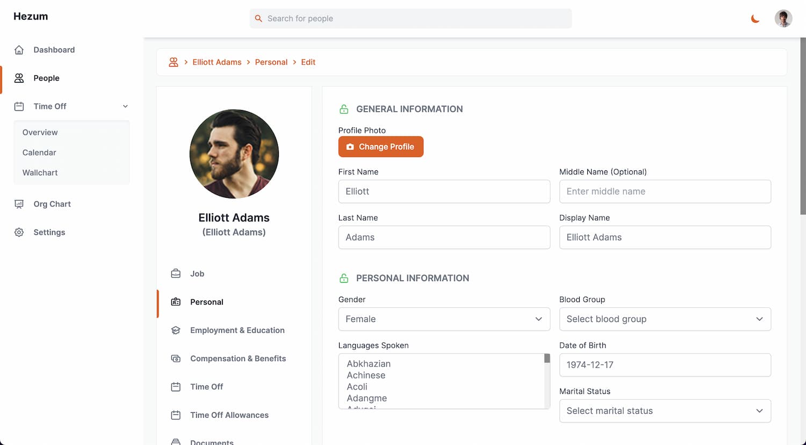The image size is (806, 445).
Task: Click the Change Profile button
Action: tap(380, 146)
